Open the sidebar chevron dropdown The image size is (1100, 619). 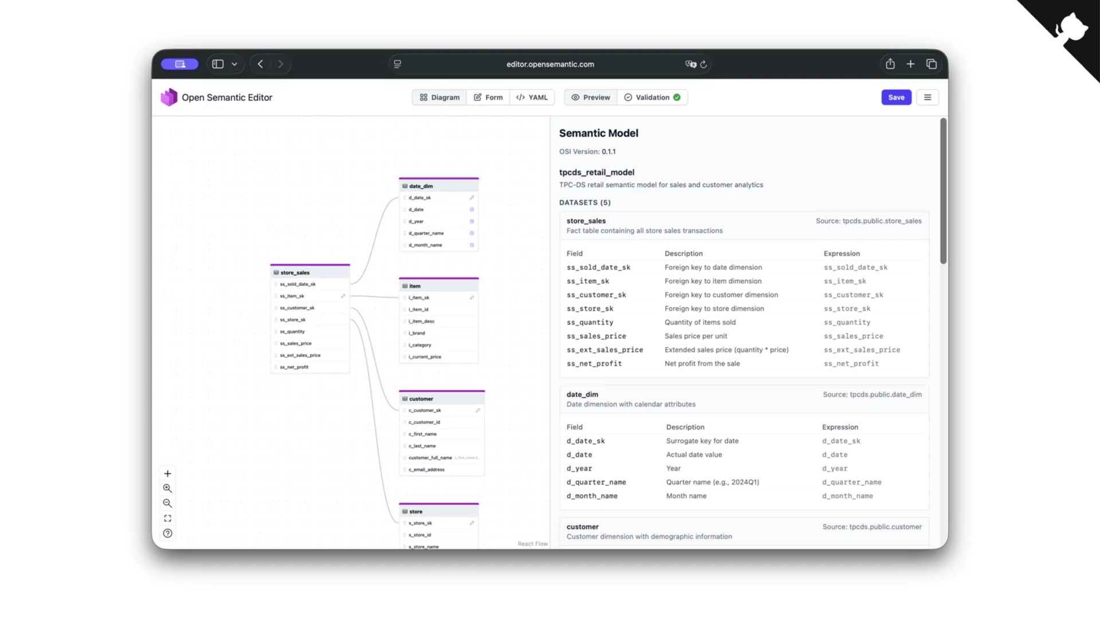tap(234, 64)
